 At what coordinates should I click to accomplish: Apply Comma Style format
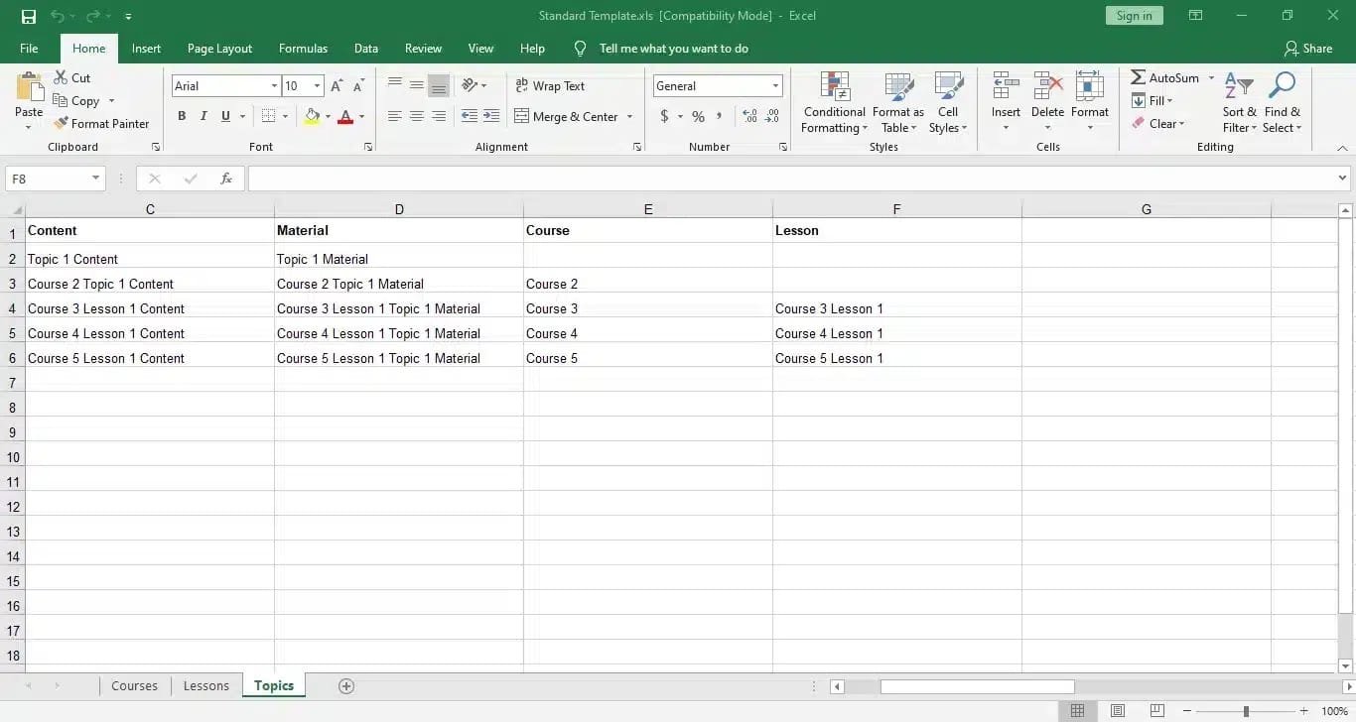719,116
